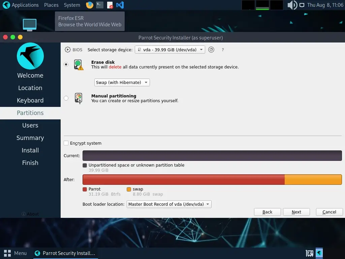
Task: Click the orange swap partition bar segment
Action: click(313, 180)
